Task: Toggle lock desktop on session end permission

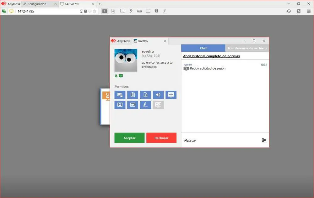Action: click(120, 105)
